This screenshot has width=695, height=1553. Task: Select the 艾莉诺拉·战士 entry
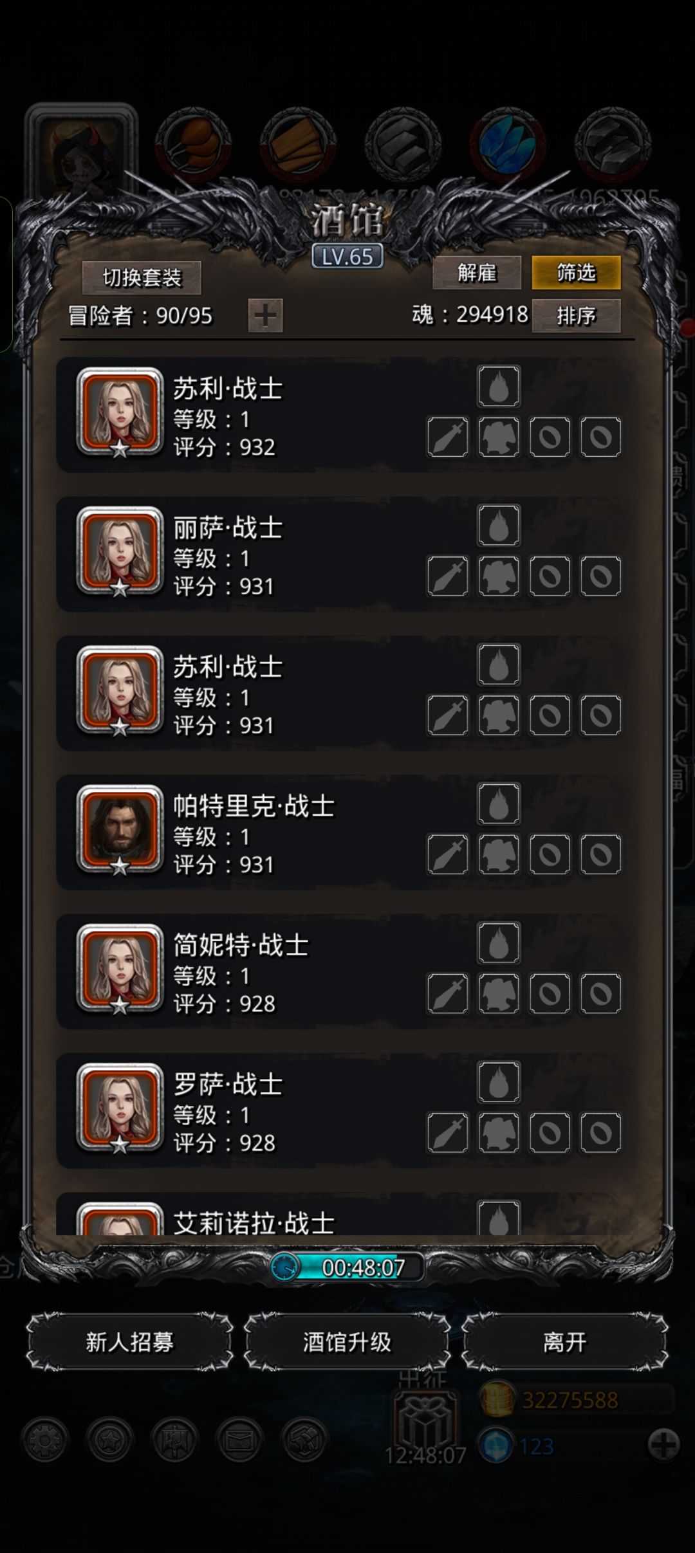[x=347, y=1215]
